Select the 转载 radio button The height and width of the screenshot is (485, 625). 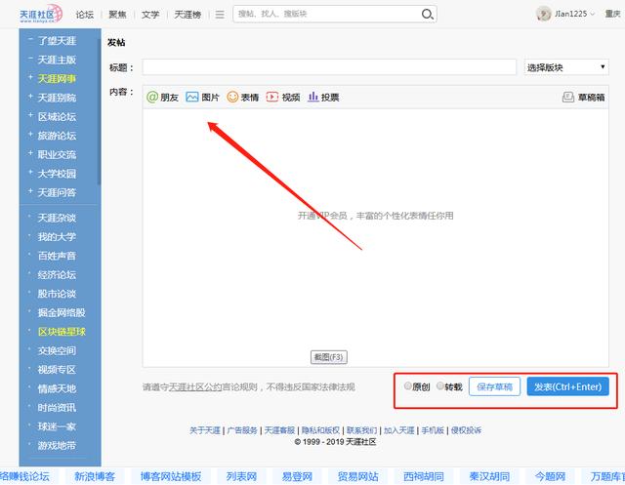pyautogui.click(x=440, y=386)
